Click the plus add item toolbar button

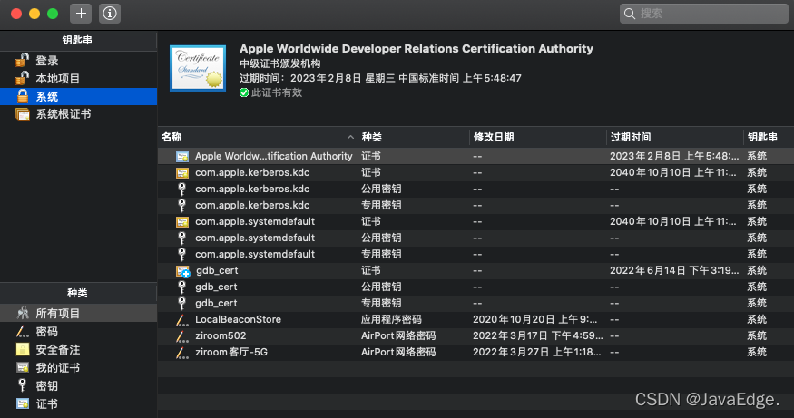pos(81,14)
